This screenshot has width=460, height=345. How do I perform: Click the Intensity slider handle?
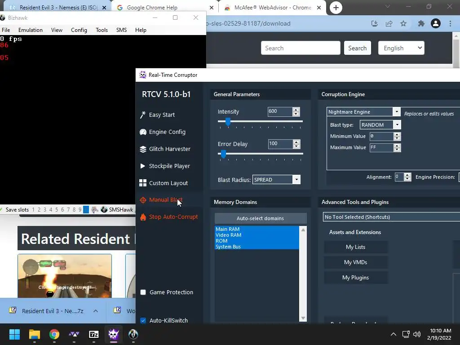tap(228, 121)
